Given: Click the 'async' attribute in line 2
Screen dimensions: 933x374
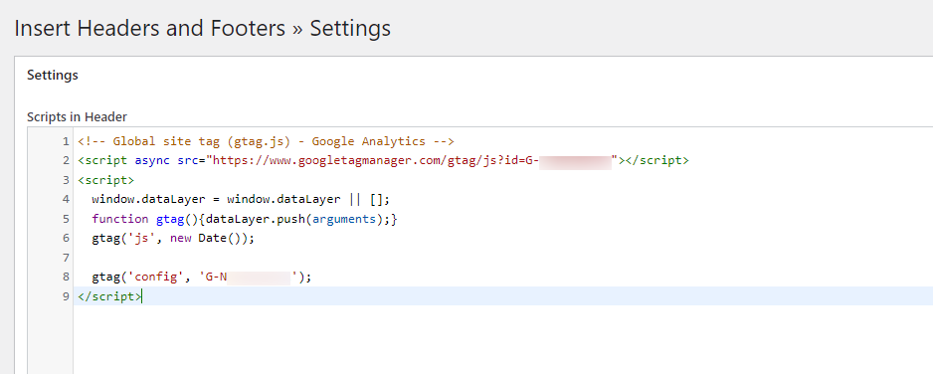Looking at the screenshot, I should coord(152,160).
